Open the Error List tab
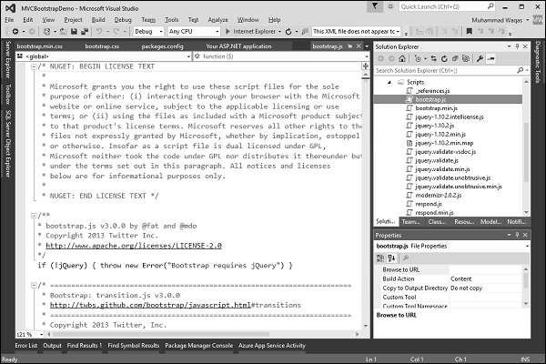The height and width of the screenshot is (364, 546). [25, 346]
